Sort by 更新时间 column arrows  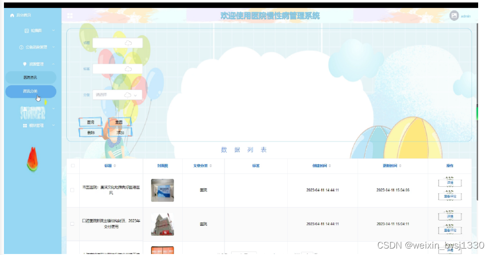click(x=400, y=166)
